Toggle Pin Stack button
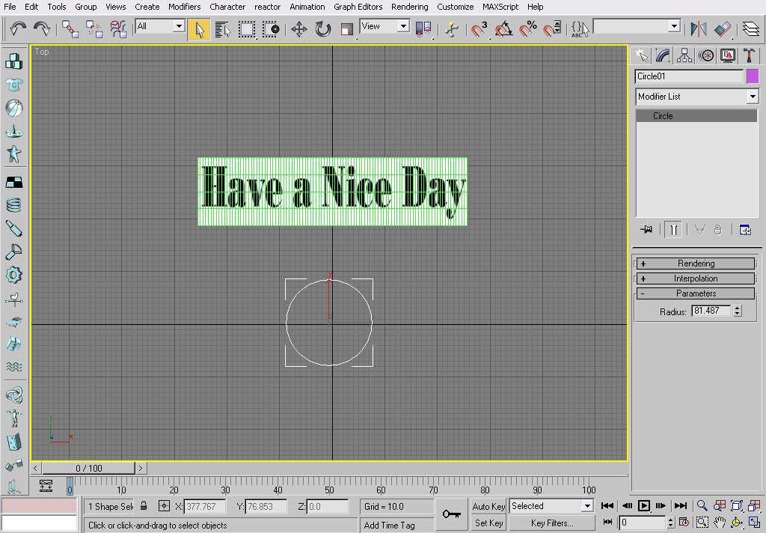The height and width of the screenshot is (533, 766). coord(646,229)
